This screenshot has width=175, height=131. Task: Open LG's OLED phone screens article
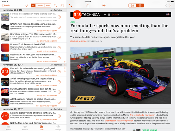tap(33, 92)
